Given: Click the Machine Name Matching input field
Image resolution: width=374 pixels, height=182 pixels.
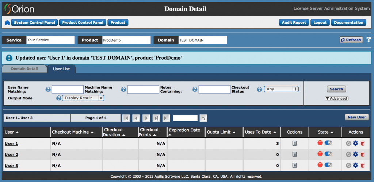Looking at the screenshot, I should coord(143,90).
